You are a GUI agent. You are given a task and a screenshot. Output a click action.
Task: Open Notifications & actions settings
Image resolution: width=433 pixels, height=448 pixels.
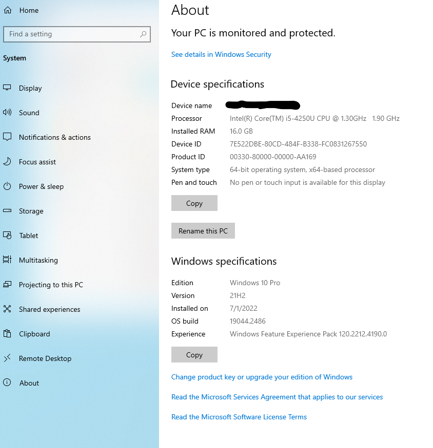(54, 137)
